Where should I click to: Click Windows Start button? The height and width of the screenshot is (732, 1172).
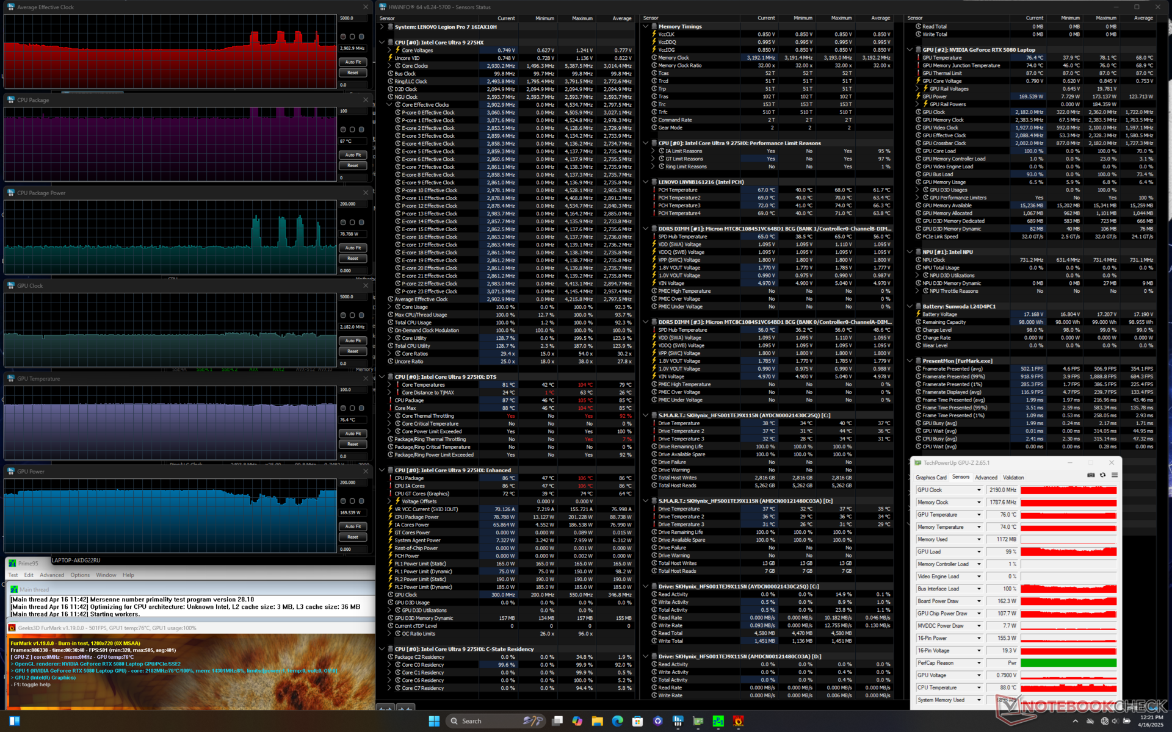click(434, 721)
